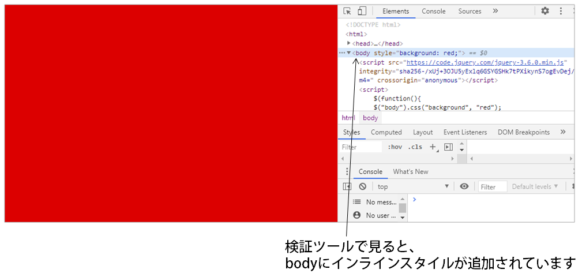Open the Event Listeners tab
This screenshot has height=273, width=582.
[465, 132]
